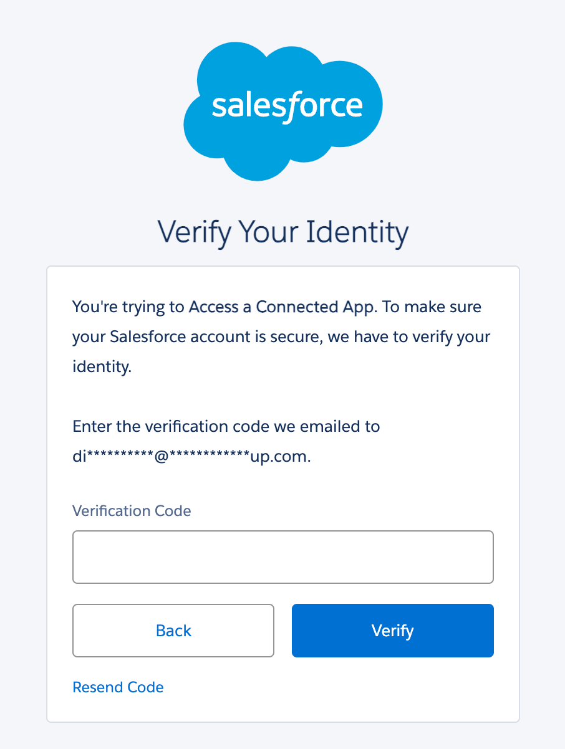Click the Verification Code label
Screen dimensions: 565x749
pos(132,510)
